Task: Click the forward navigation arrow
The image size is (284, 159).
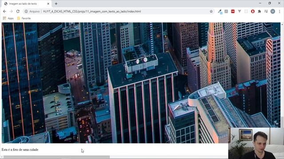Action: tap(11, 11)
